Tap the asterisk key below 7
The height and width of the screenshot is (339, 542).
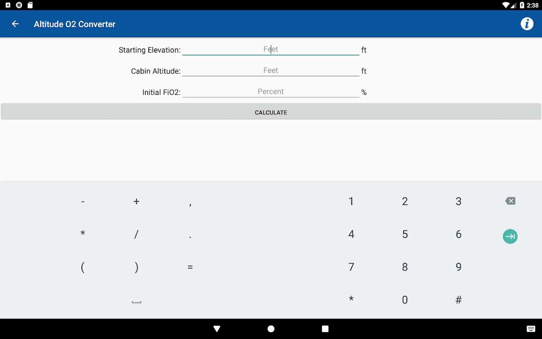point(351,299)
